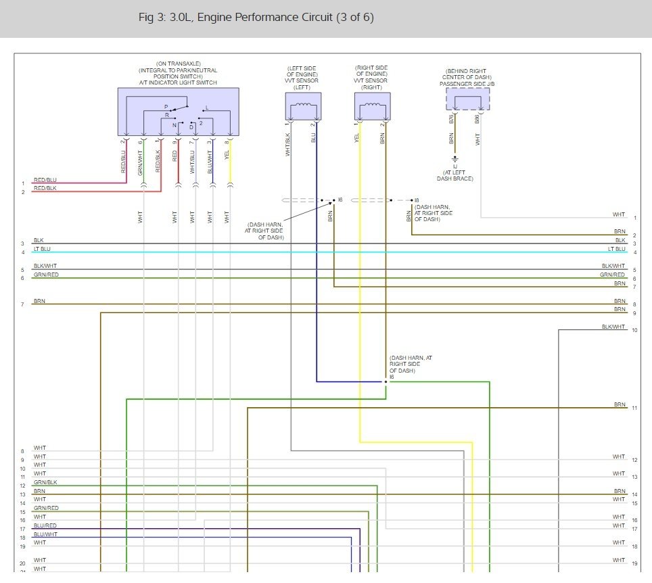Click the vertical YEL label under right VVT sensor
Viewport: 652px width, 583px height.
pos(356,138)
